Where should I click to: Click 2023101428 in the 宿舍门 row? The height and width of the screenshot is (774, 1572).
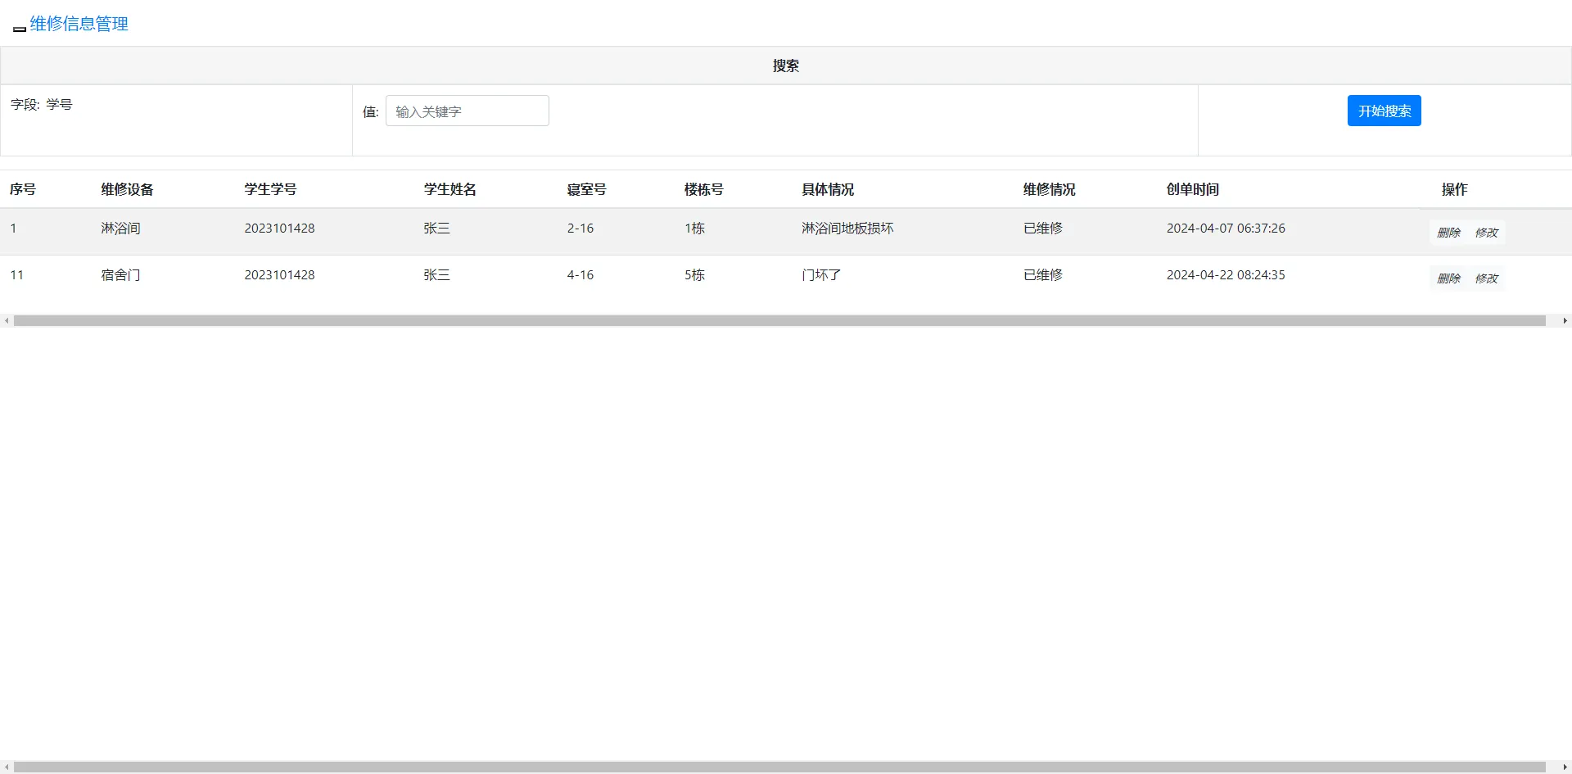coord(279,275)
